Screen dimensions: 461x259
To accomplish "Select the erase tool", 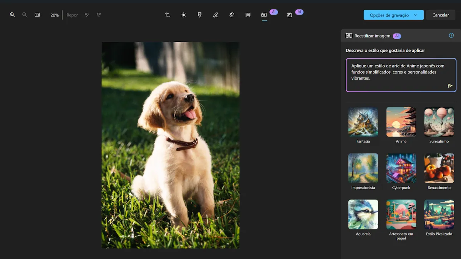I will pyautogui.click(x=232, y=15).
